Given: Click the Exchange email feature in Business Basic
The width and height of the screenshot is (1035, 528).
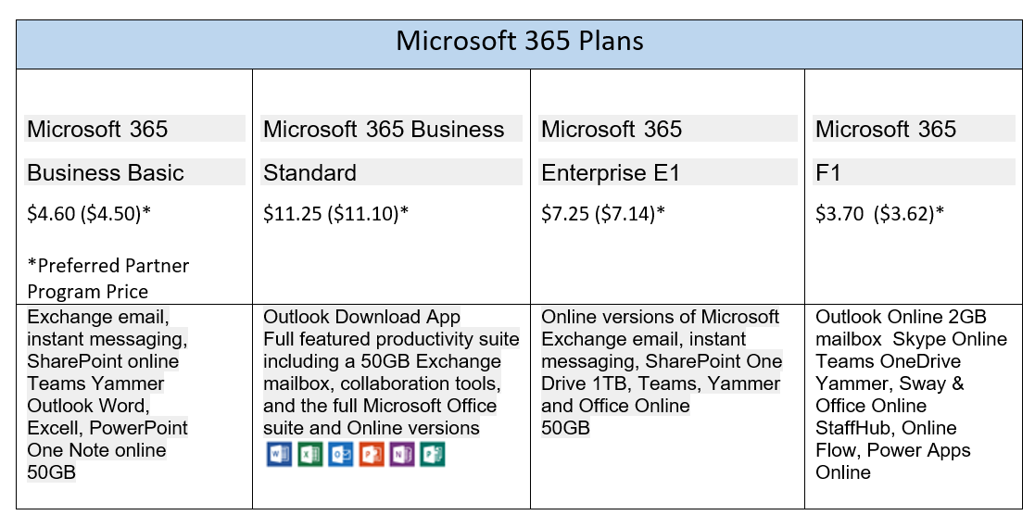Looking at the screenshot, I should (x=97, y=317).
